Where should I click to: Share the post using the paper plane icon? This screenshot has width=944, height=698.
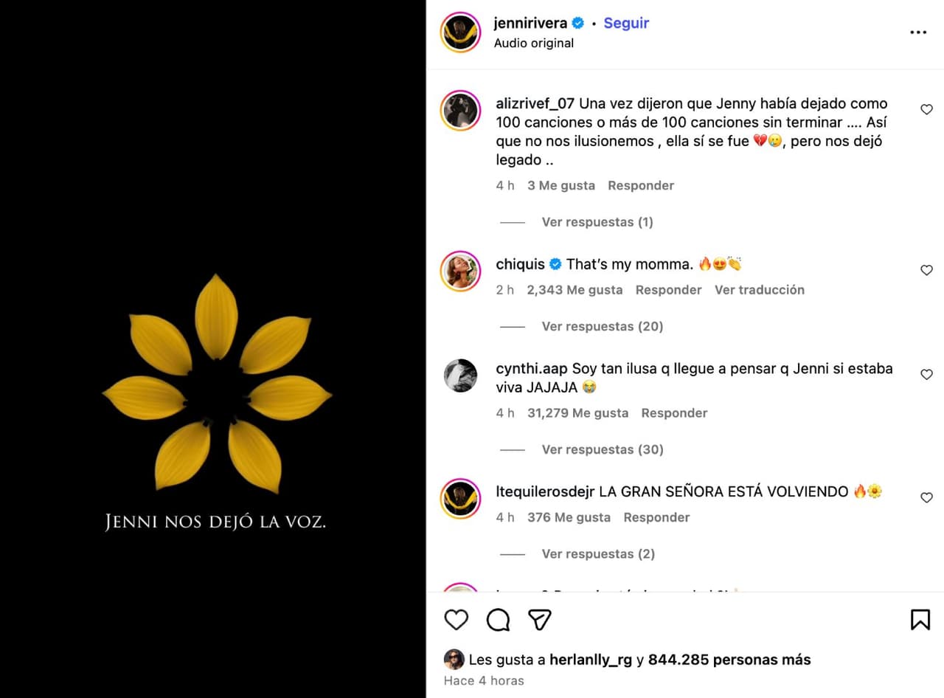[539, 620]
